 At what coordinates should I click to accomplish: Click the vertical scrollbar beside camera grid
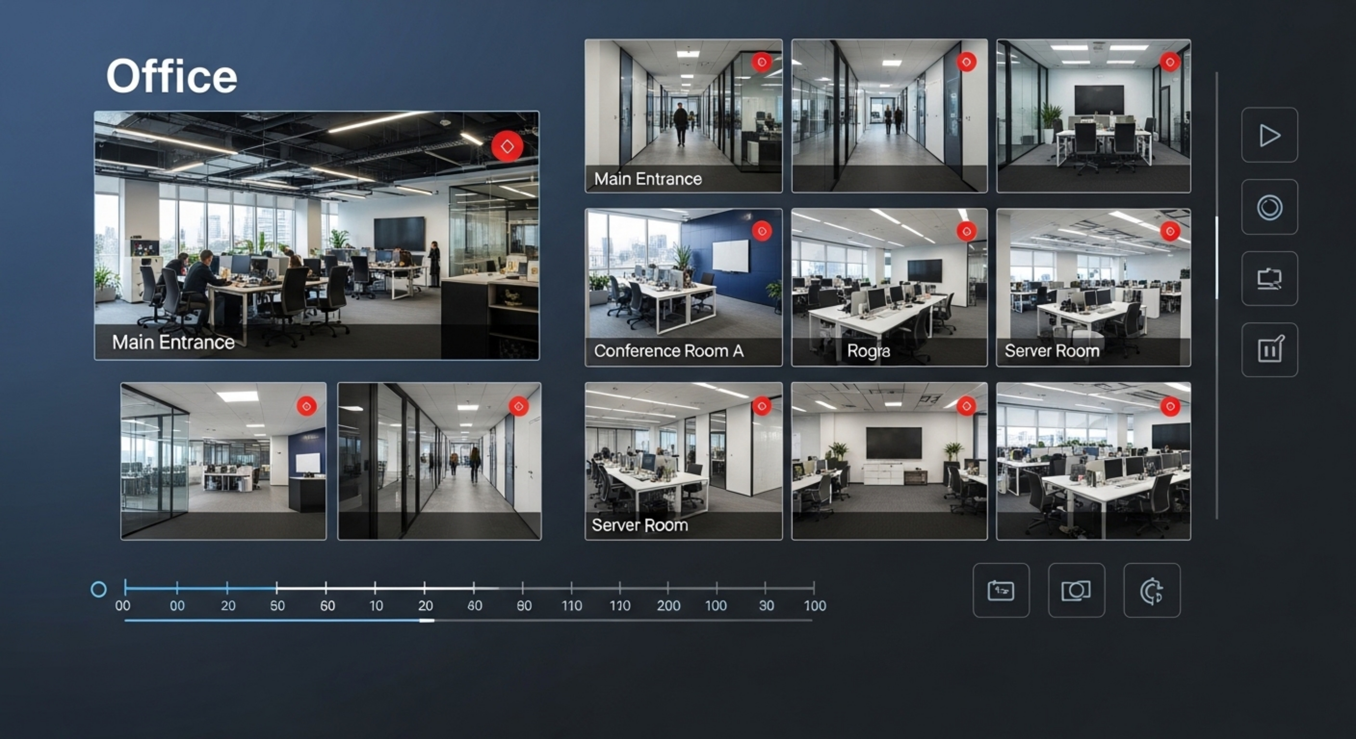(1217, 258)
